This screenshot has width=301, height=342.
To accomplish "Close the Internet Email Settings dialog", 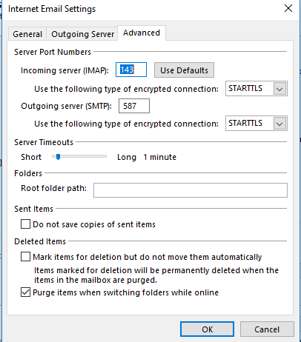I will (288, 9).
